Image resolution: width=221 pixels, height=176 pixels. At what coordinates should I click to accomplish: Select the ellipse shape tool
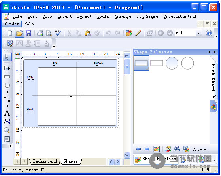pyautogui.click(x=7, y=85)
